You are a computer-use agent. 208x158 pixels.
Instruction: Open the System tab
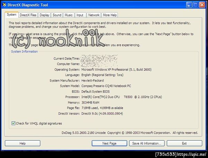(11, 15)
